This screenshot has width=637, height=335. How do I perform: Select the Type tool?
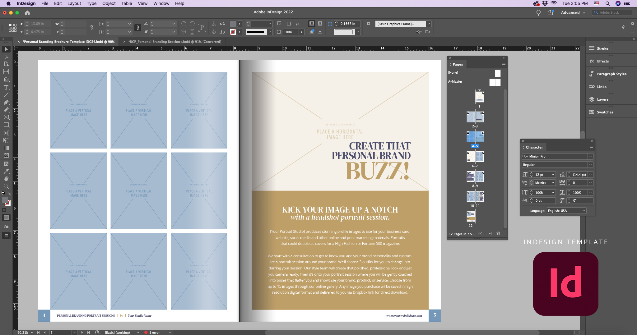click(x=6, y=88)
